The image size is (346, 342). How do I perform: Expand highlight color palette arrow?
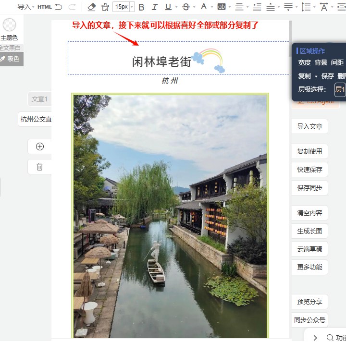[x=230, y=7]
